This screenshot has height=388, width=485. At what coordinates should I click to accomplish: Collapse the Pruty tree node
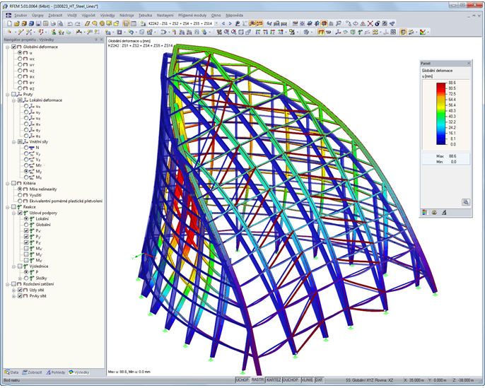point(7,95)
